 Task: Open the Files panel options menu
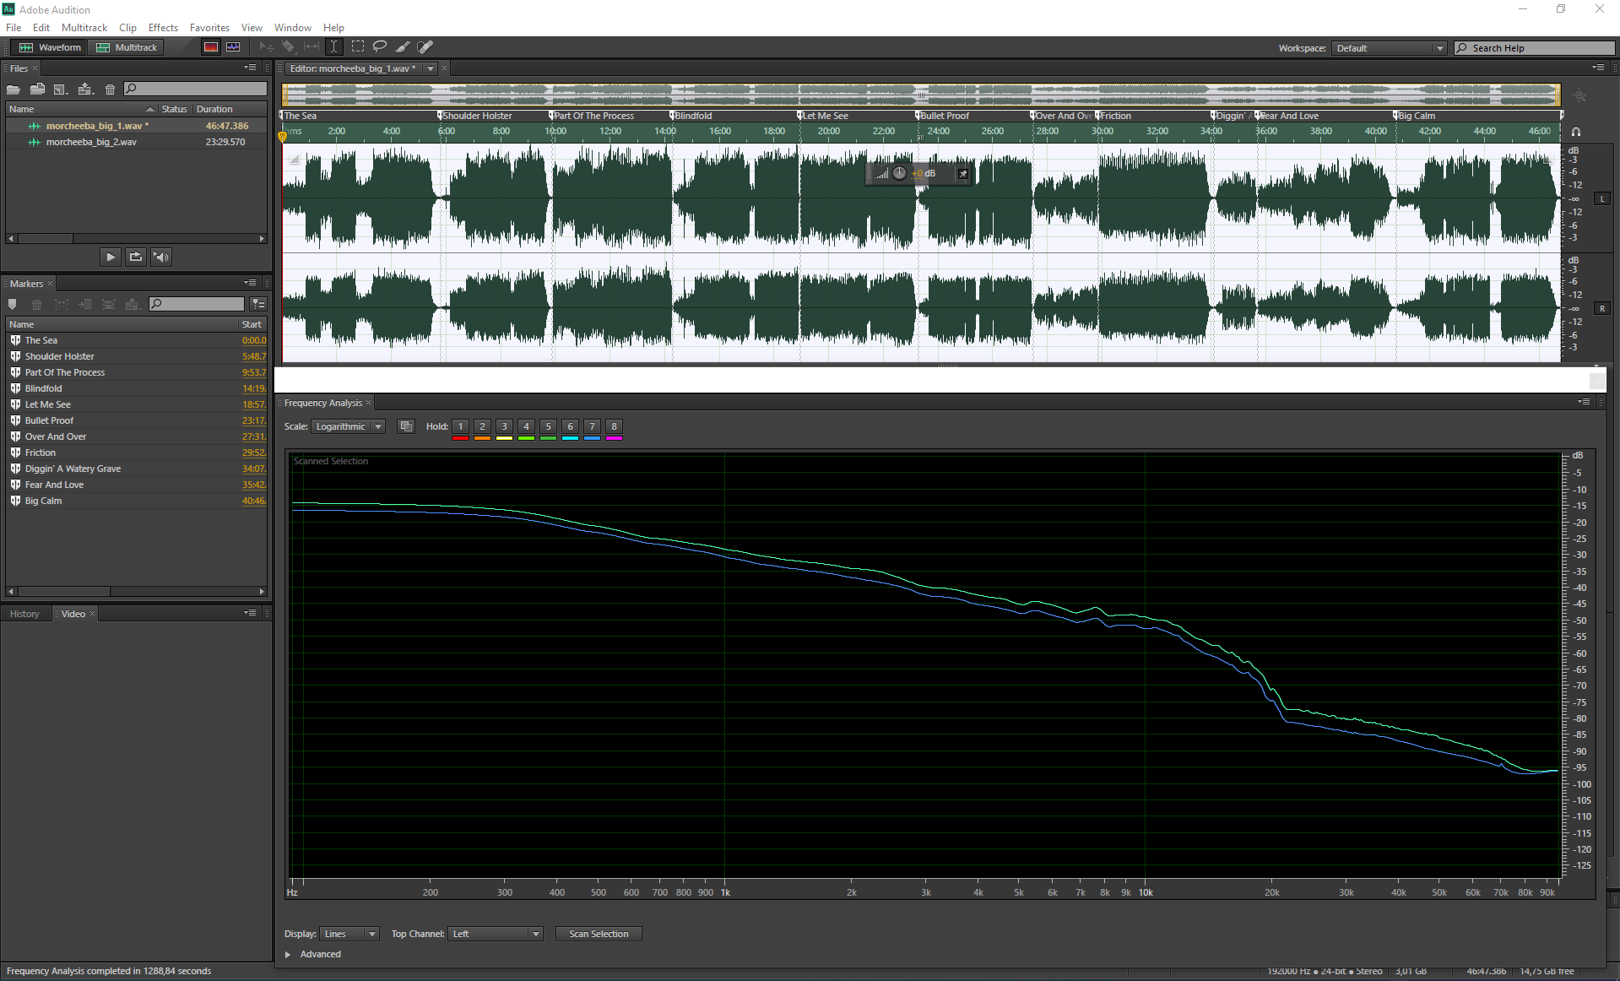pos(250,68)
